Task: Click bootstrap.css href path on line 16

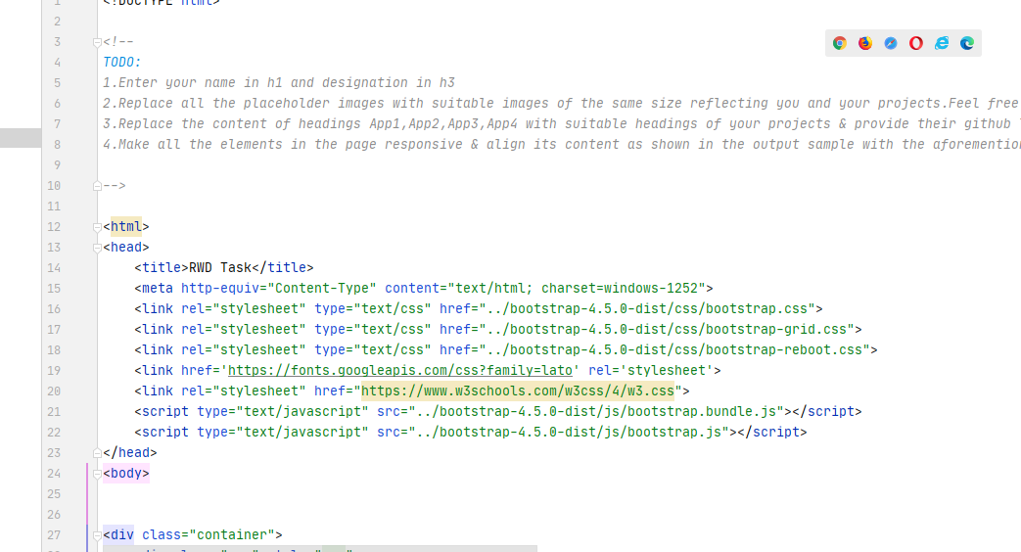Action: (647, 308)
